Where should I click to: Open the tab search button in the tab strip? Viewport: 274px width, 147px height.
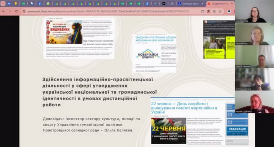click(x=3, y=3)
